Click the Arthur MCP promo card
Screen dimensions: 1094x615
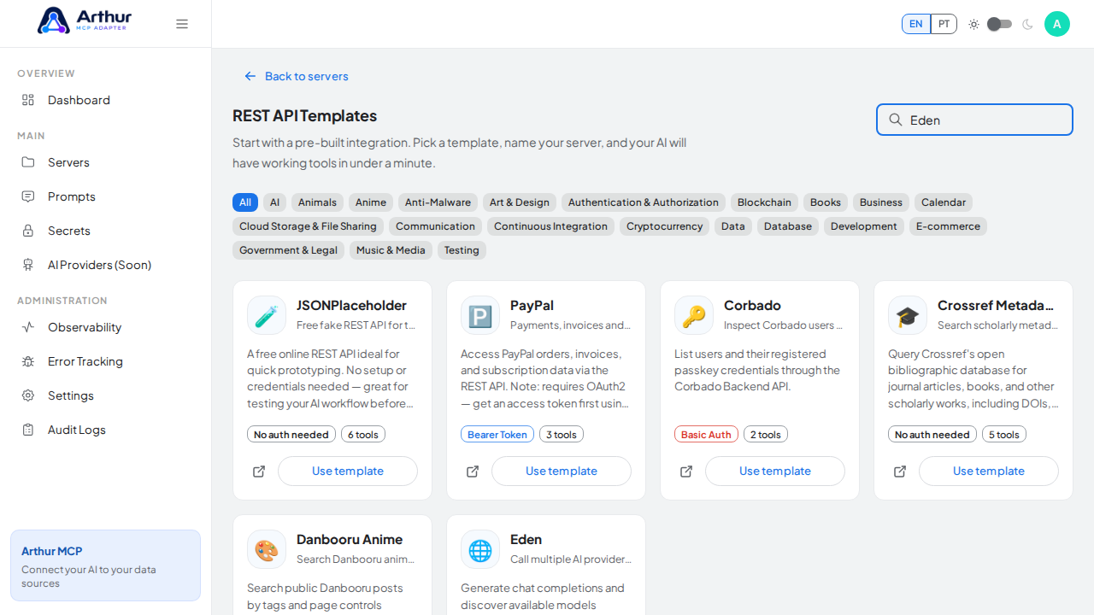[x=105, y=565]
